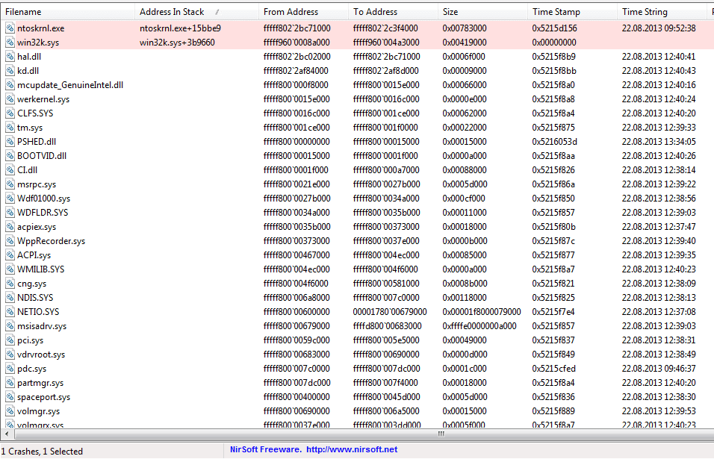The height and width of the screenshot is (459, 714).
Task: Click time string 22.08.2013 13:34:05
Action: (659, 142)
